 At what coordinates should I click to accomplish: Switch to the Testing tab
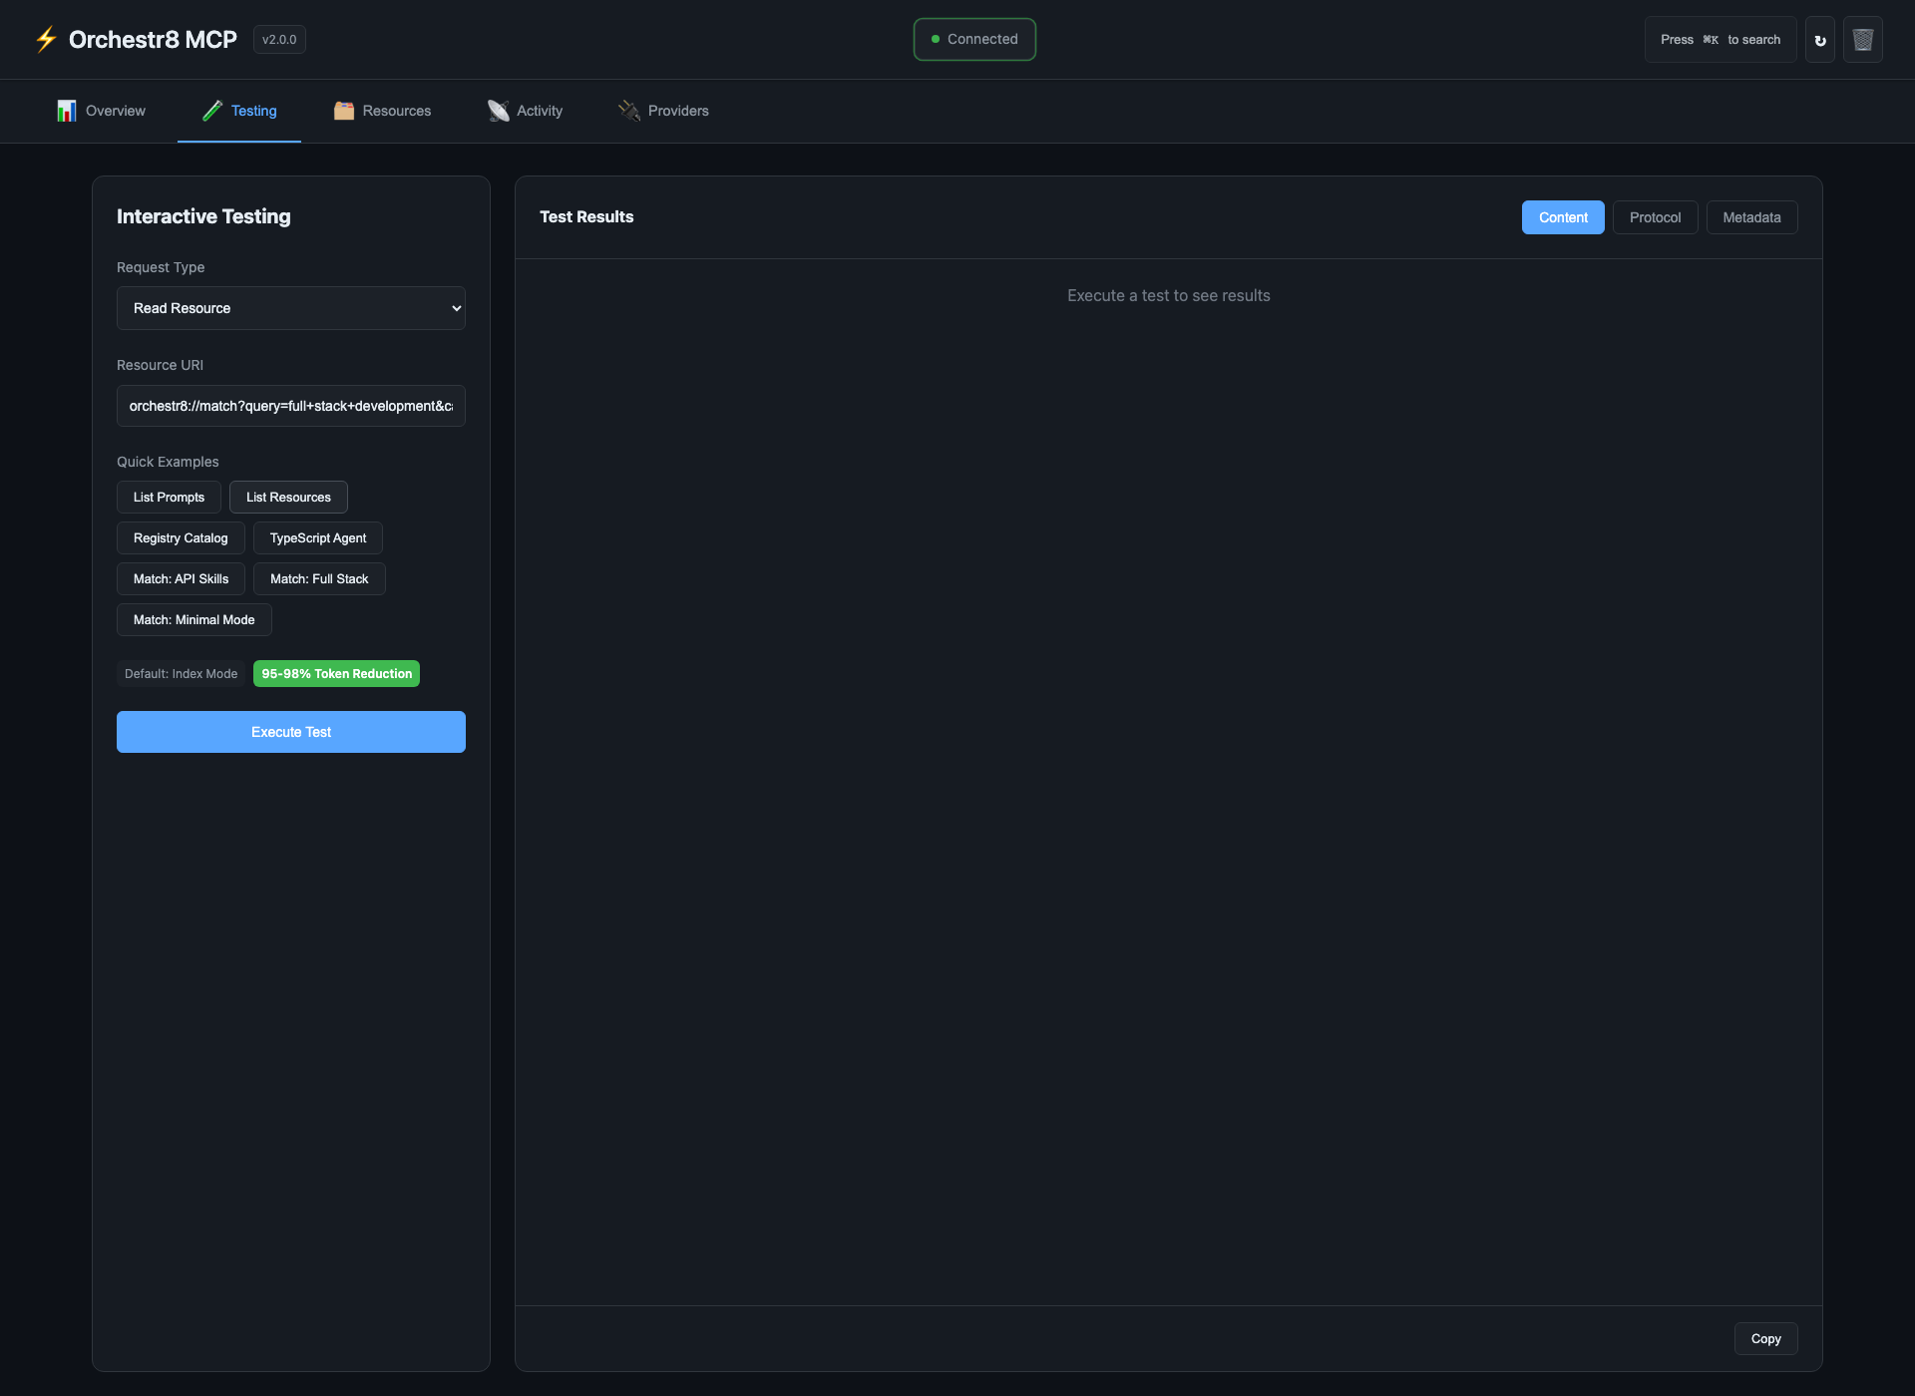(x=239, y=111)
